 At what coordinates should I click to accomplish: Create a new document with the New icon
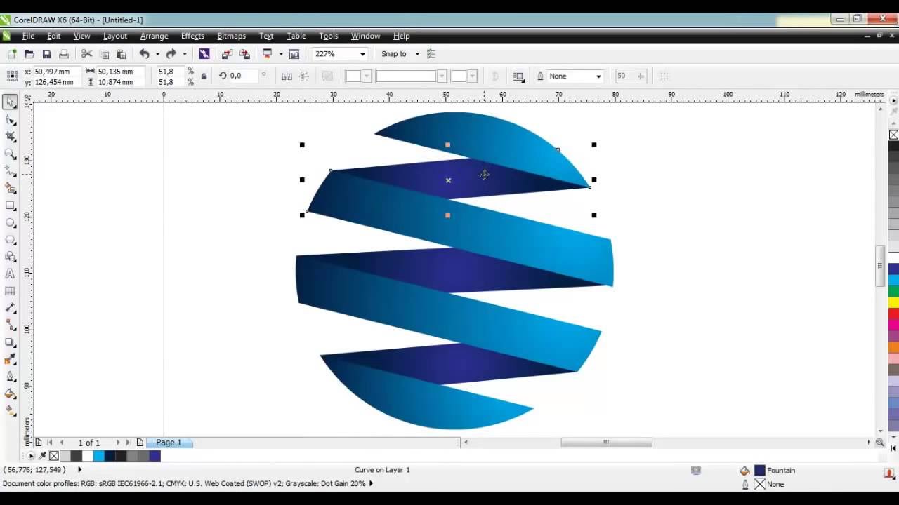(x=11, y=54)
